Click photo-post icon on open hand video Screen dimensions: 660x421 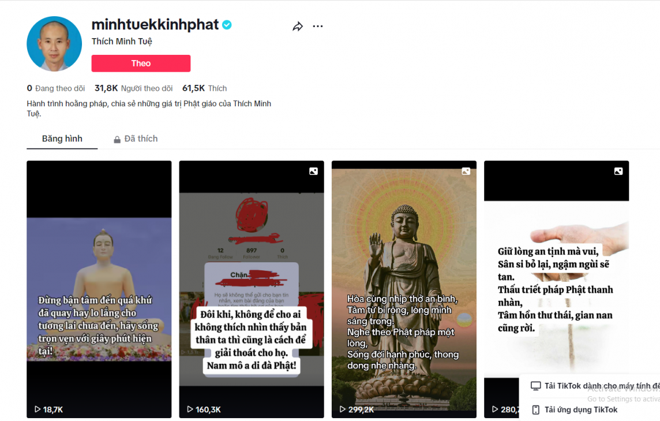coord(618,171)
